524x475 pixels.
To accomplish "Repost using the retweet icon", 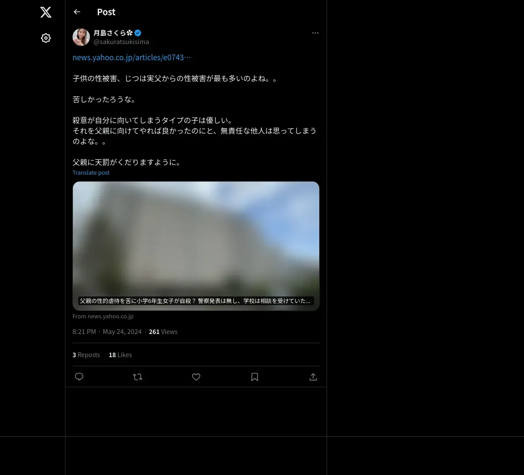I will point(138,377).
